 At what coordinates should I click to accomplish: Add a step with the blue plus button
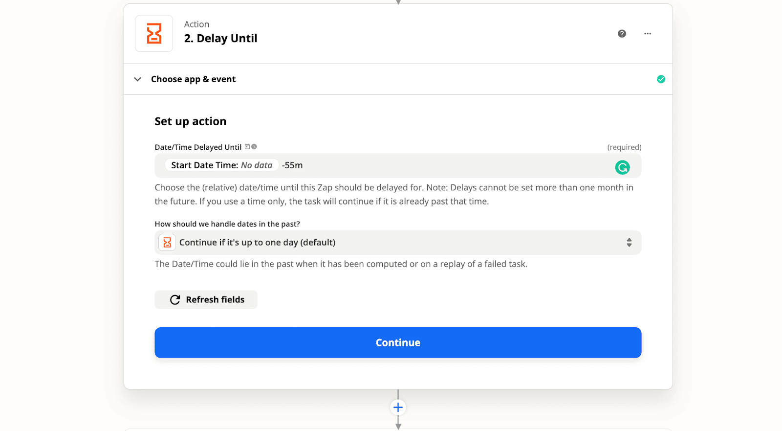pyautogui.click(x=398, y=407)
